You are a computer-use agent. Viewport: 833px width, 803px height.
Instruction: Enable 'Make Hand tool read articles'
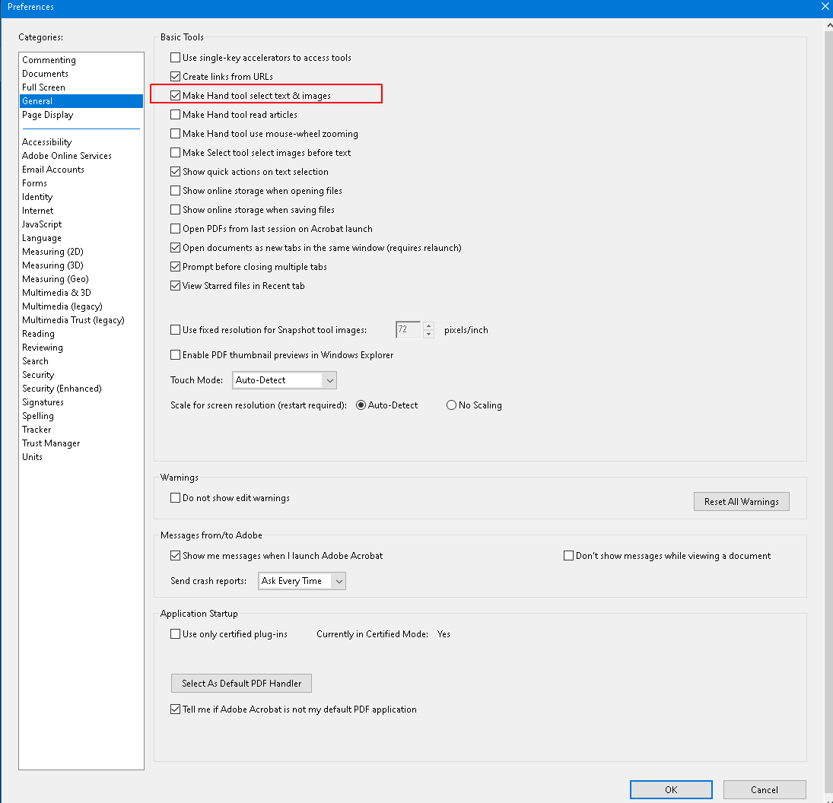point(176,114)
